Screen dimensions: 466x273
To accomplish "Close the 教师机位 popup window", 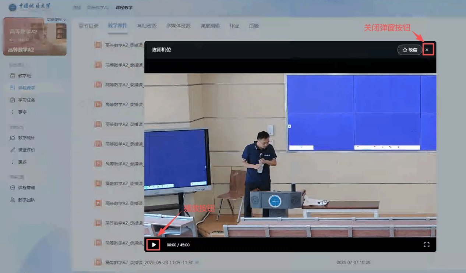I will click(x=427, y=50).
